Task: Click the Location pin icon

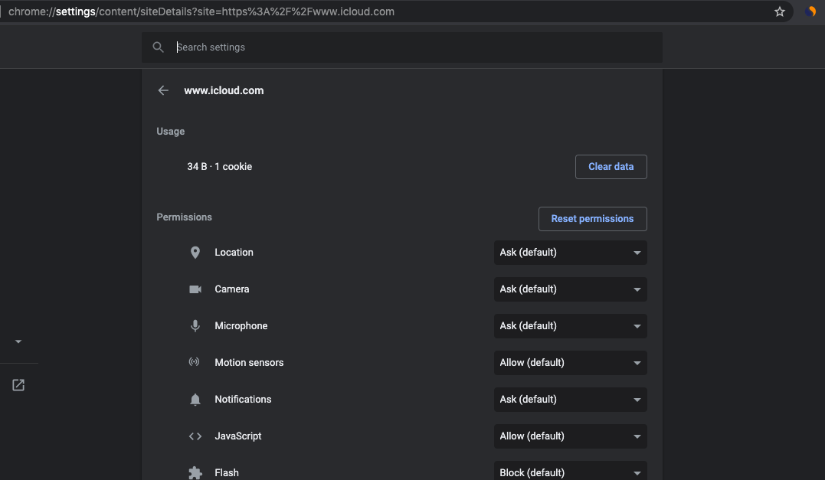Action: tap(195, 253)
